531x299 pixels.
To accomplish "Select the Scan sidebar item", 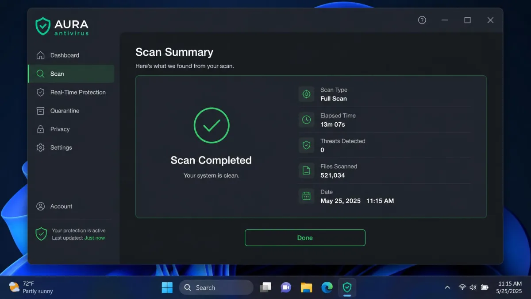I will pyautogui.click(x=71, y=74).
